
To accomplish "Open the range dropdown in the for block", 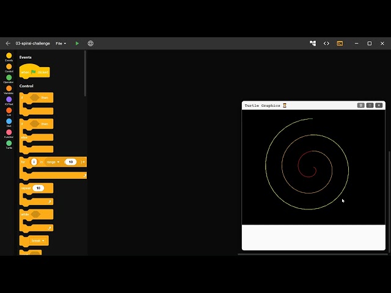I will click(53, 162).
